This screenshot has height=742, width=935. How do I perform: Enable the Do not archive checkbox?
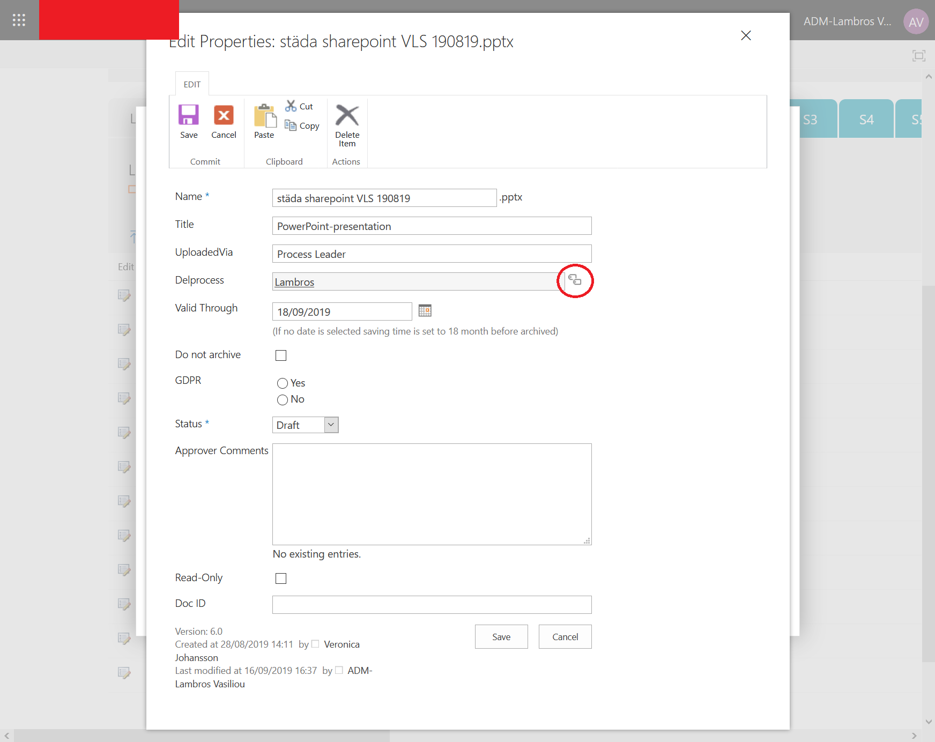(281, 355)
